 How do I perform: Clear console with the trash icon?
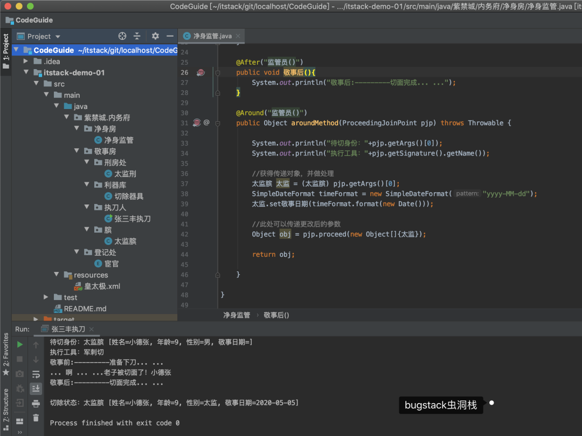click(36, 418)
